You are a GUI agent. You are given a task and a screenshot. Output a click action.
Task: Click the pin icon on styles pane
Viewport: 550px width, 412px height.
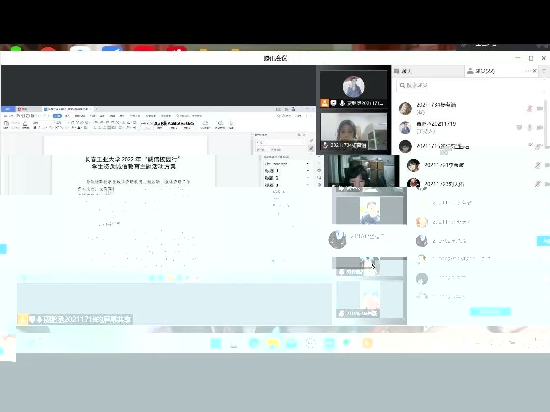(x=299, y=135)
